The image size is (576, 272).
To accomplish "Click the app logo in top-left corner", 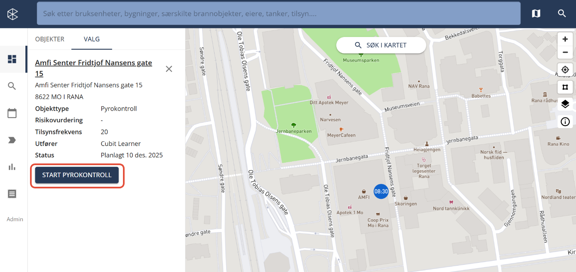I will 13,14.
